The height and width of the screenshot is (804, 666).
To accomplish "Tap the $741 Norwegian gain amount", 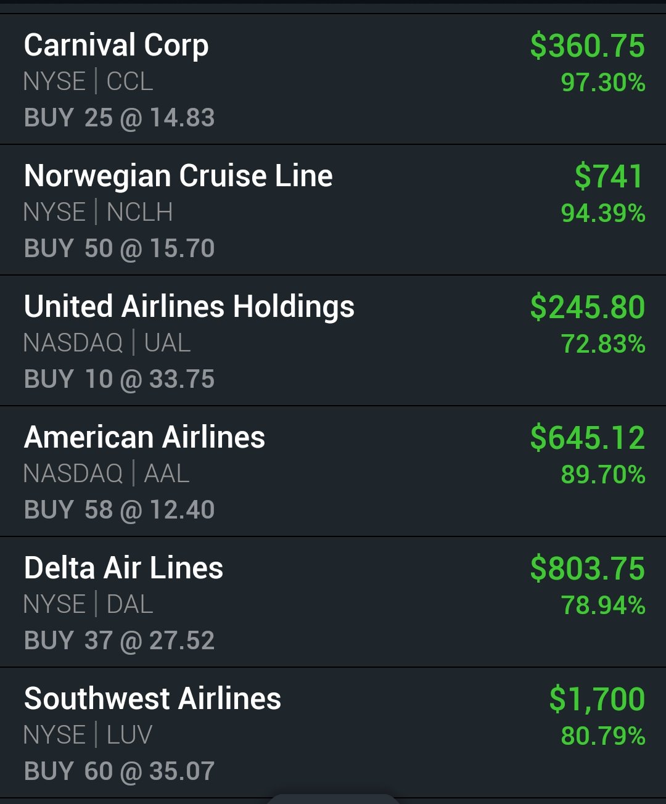I will [609, 177].
